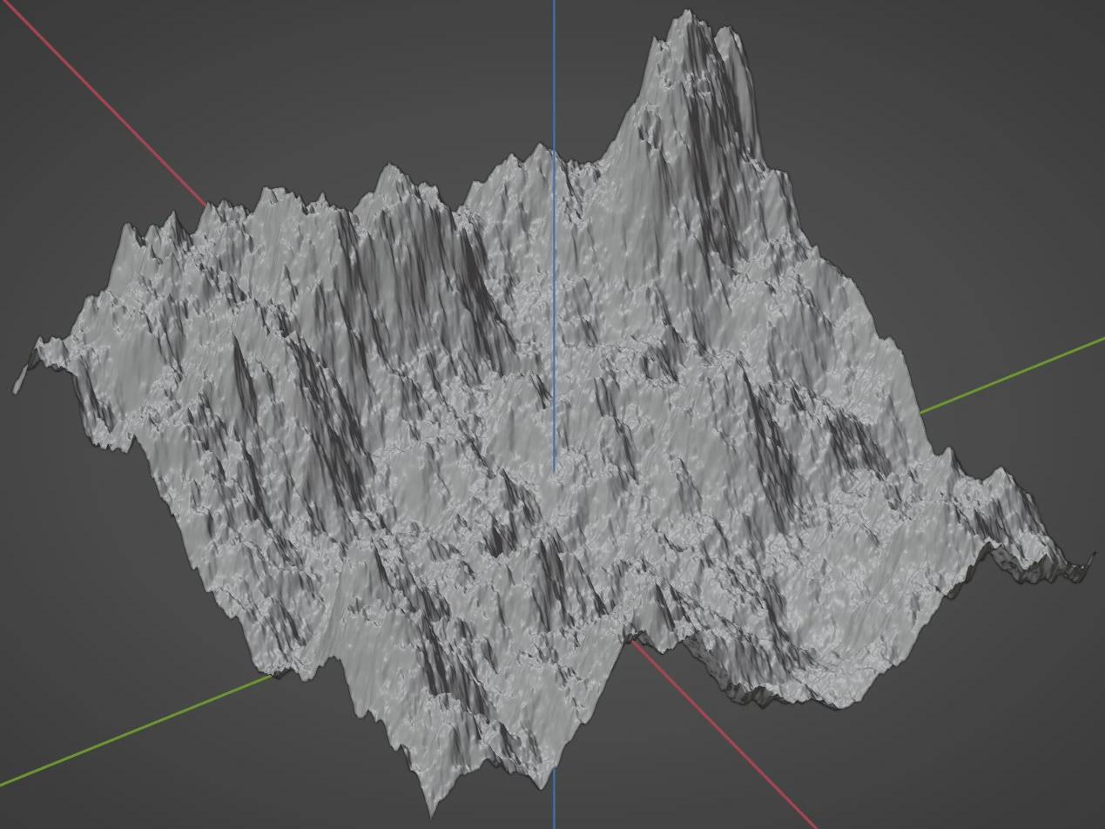Click where red axis enters terrain's upper-left edge
The image size is (1105, 829).
point(206,206)
